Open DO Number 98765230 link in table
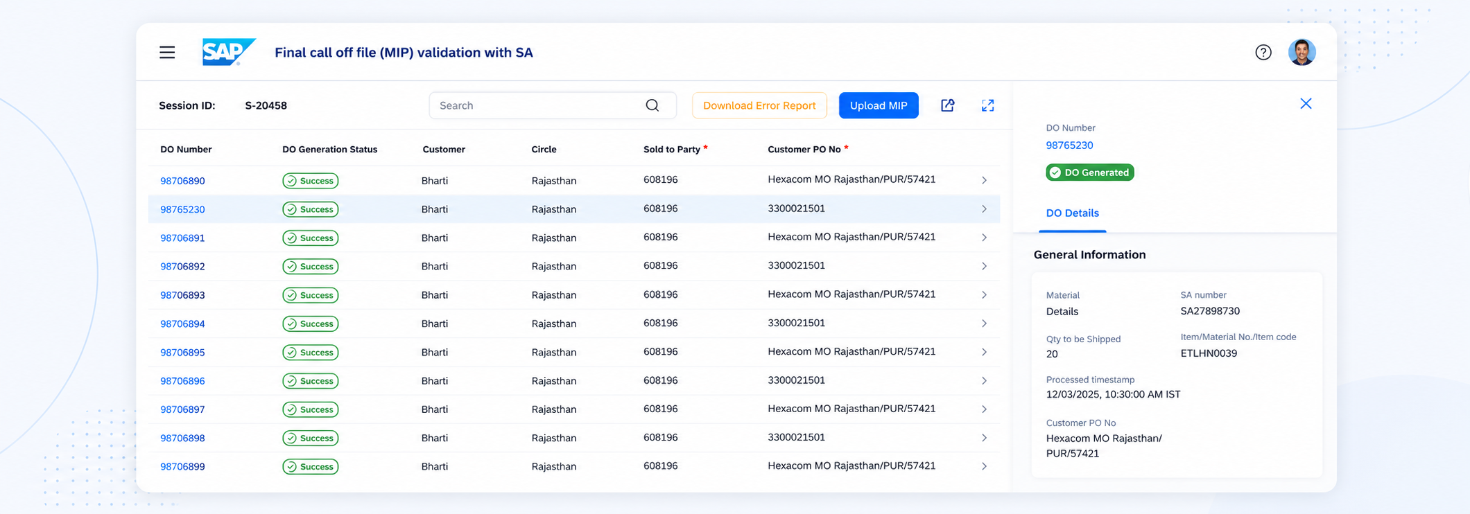Screen dimensions: 1470x514 click(x=182, y=209)
